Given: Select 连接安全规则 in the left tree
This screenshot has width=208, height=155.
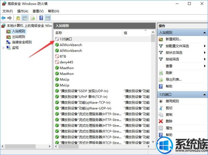Looking at the screenshot, I should coord(22,42).
